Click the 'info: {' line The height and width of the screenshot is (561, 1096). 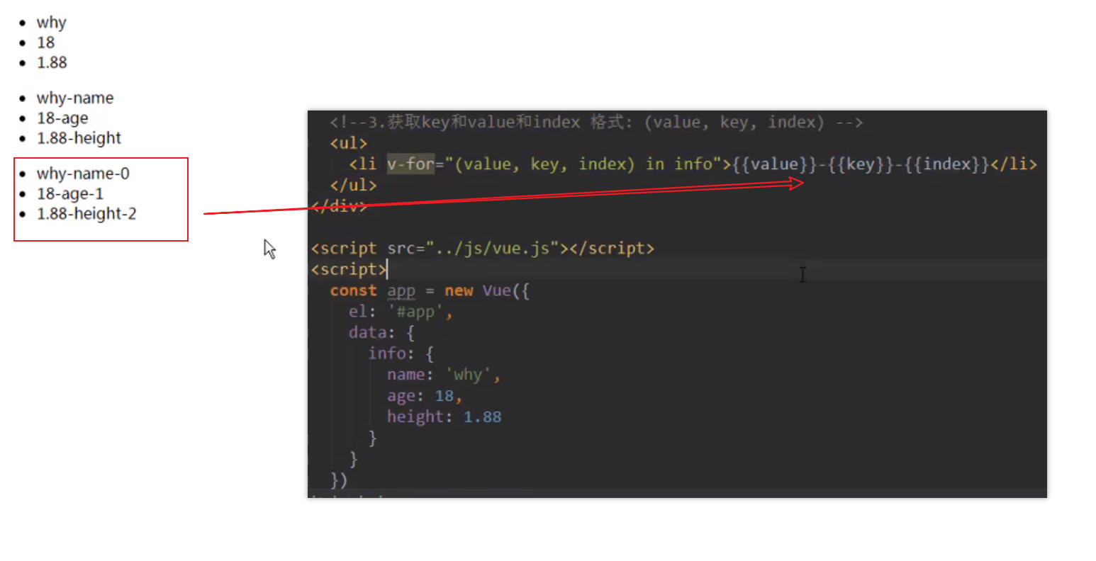point(401,353)
